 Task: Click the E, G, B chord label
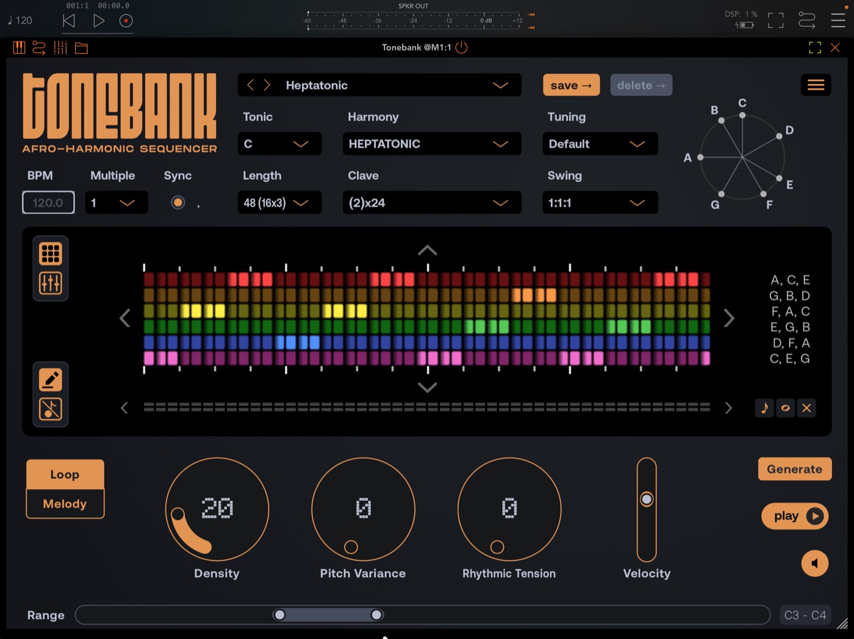point(791,327)
